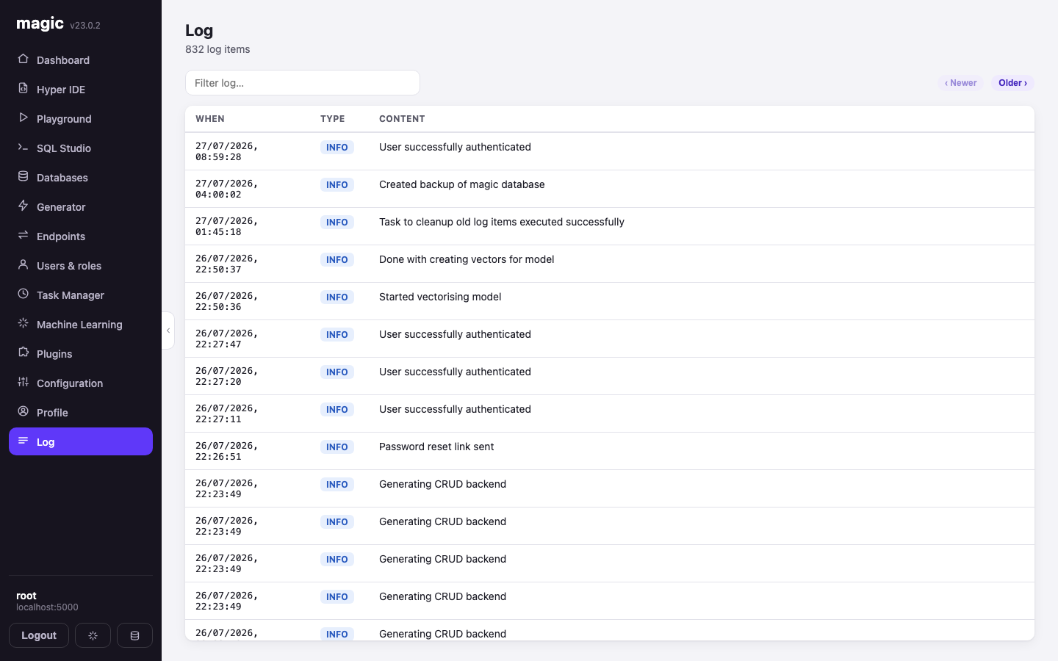Click the Generator lightning icon
The width and height of the screenshot is (1058, 661).
pos(23,206)
